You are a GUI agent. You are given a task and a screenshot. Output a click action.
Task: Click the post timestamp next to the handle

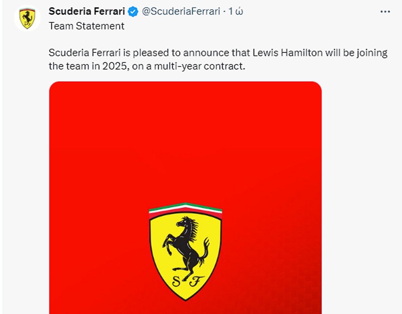tap(236, 12)
